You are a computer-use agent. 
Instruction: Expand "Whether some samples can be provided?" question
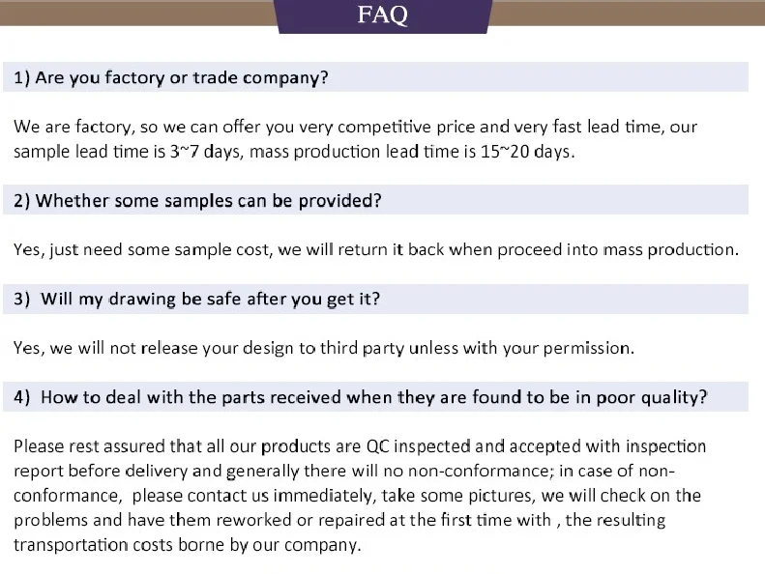tap(197, 201)
